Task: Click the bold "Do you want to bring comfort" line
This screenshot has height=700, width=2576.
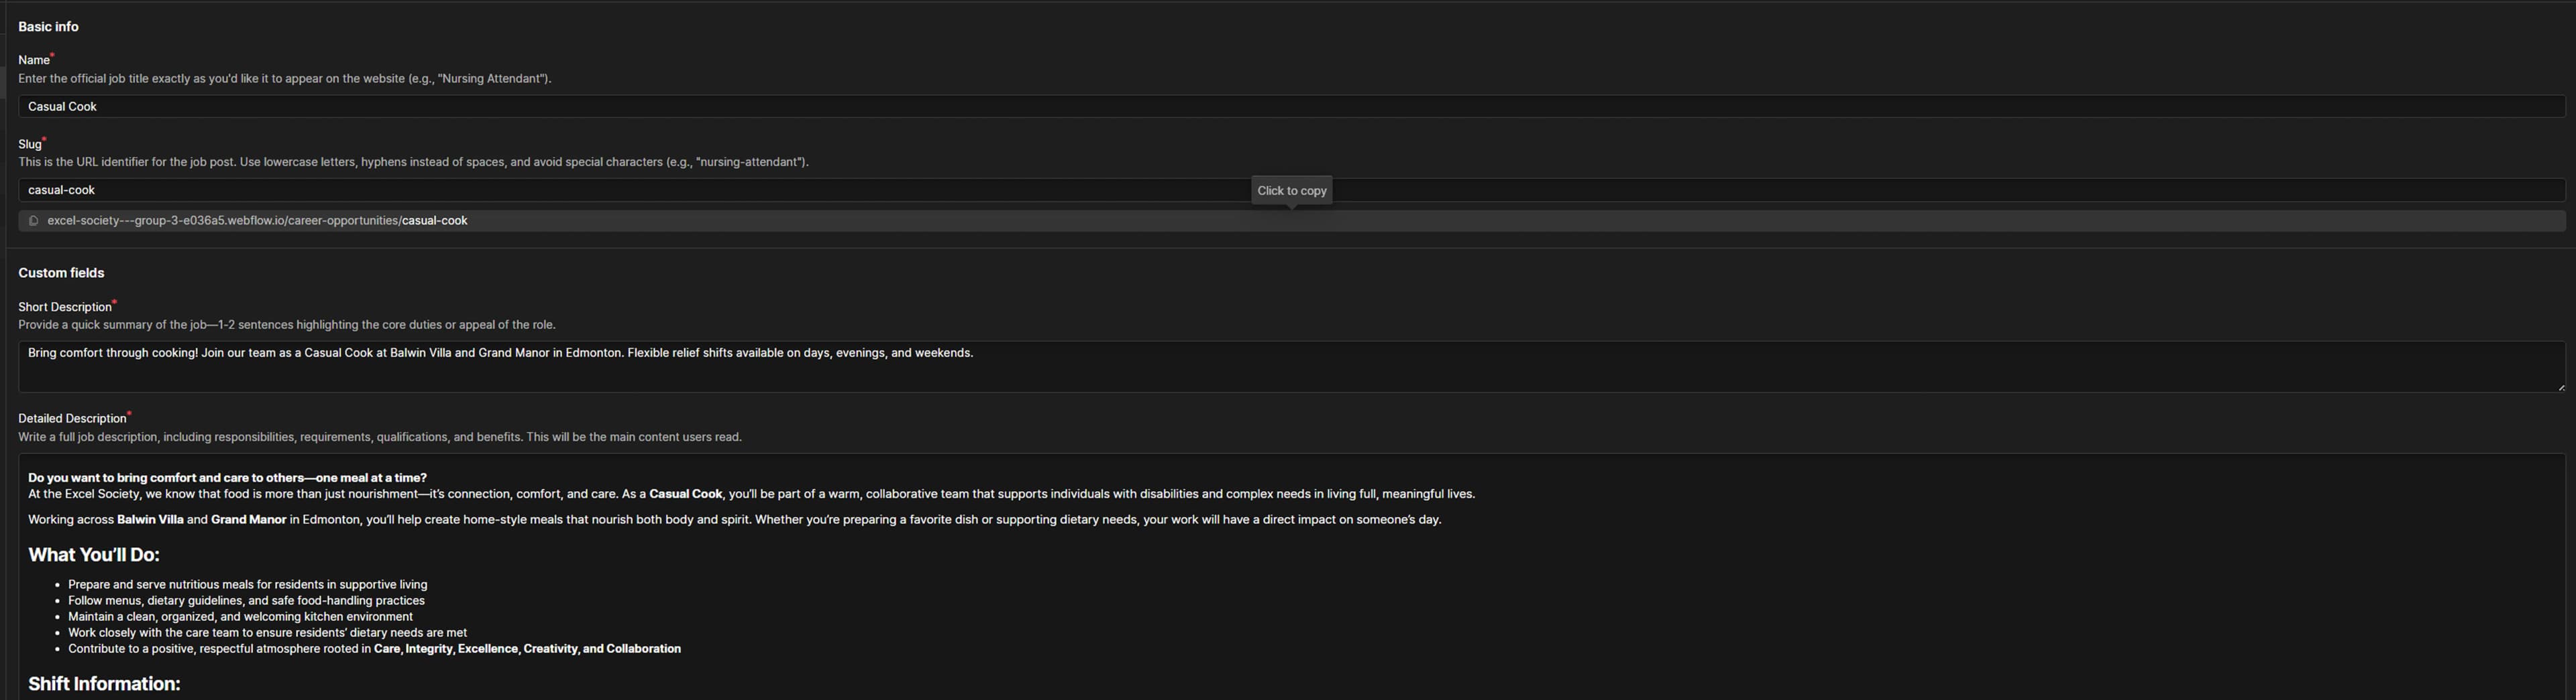Action: tap(227, 478)
